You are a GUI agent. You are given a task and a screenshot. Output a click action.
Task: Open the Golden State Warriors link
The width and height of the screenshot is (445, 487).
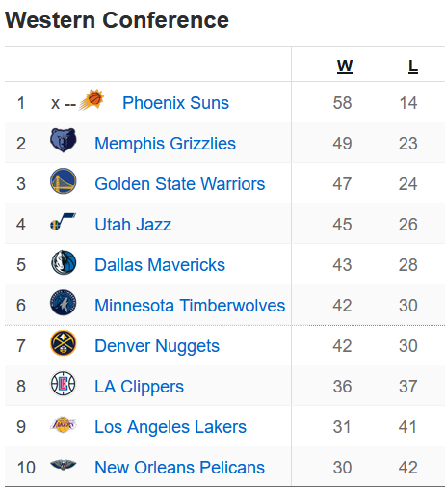[x=180, y=184]
